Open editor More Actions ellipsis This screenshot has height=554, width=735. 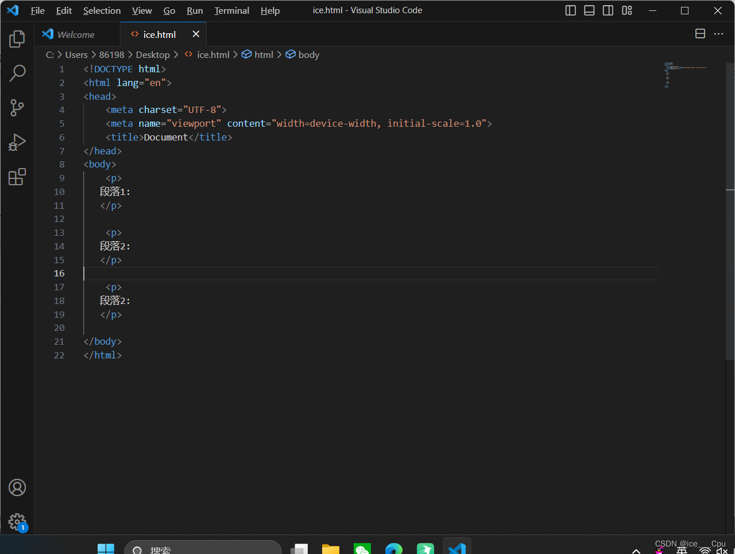click(x=718, y=34)
